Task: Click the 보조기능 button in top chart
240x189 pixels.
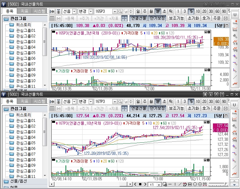Action: pyautogui.click(x=176, y=18)
